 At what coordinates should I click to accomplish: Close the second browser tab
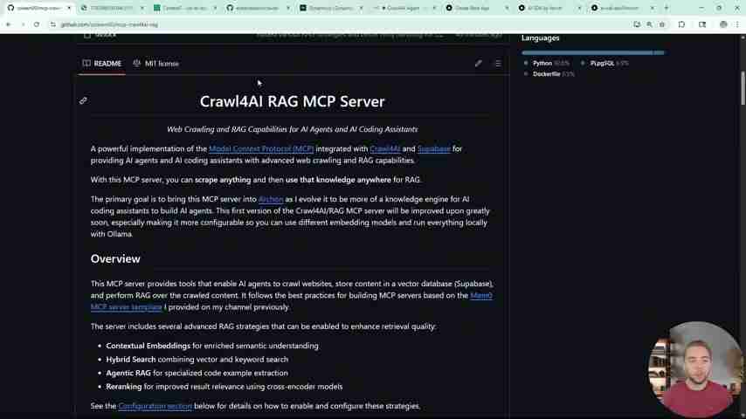click(x=142, y=8)
